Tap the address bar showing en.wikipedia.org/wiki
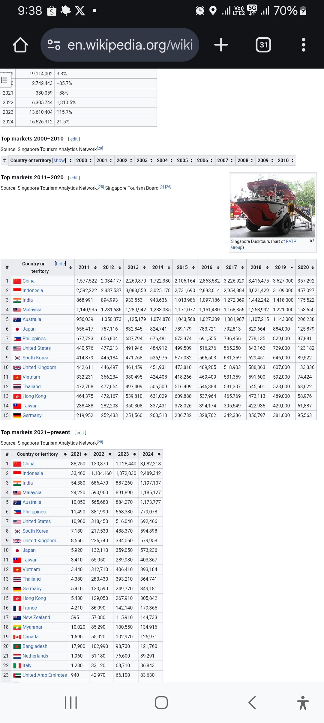The image size is (324, 723). click(x=120, y=45)
